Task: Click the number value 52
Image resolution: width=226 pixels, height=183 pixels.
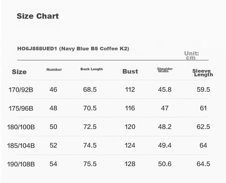Action: pos(53,145)
